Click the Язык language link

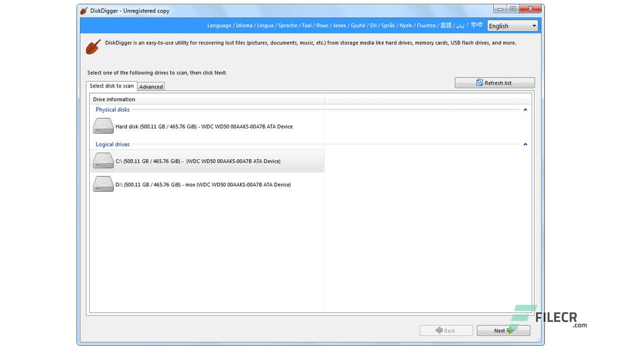[x=322, y=25]
